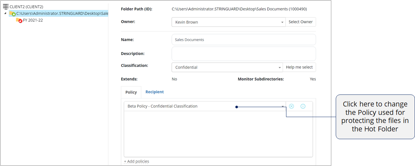
Task: Show policy info via the circled i icon
Action: (303, 106)
